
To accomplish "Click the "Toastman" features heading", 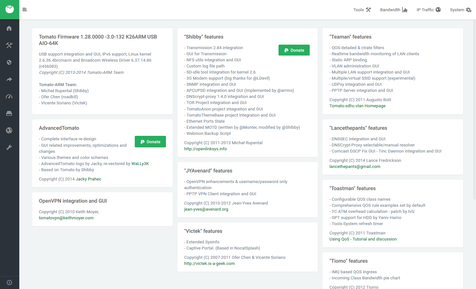I will point(352,188).
